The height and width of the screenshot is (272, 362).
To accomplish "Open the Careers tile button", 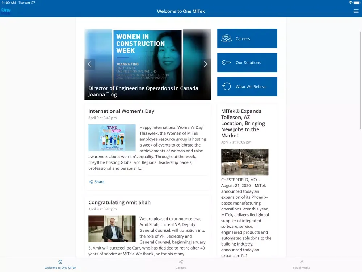I will click(x=247, y=38).
